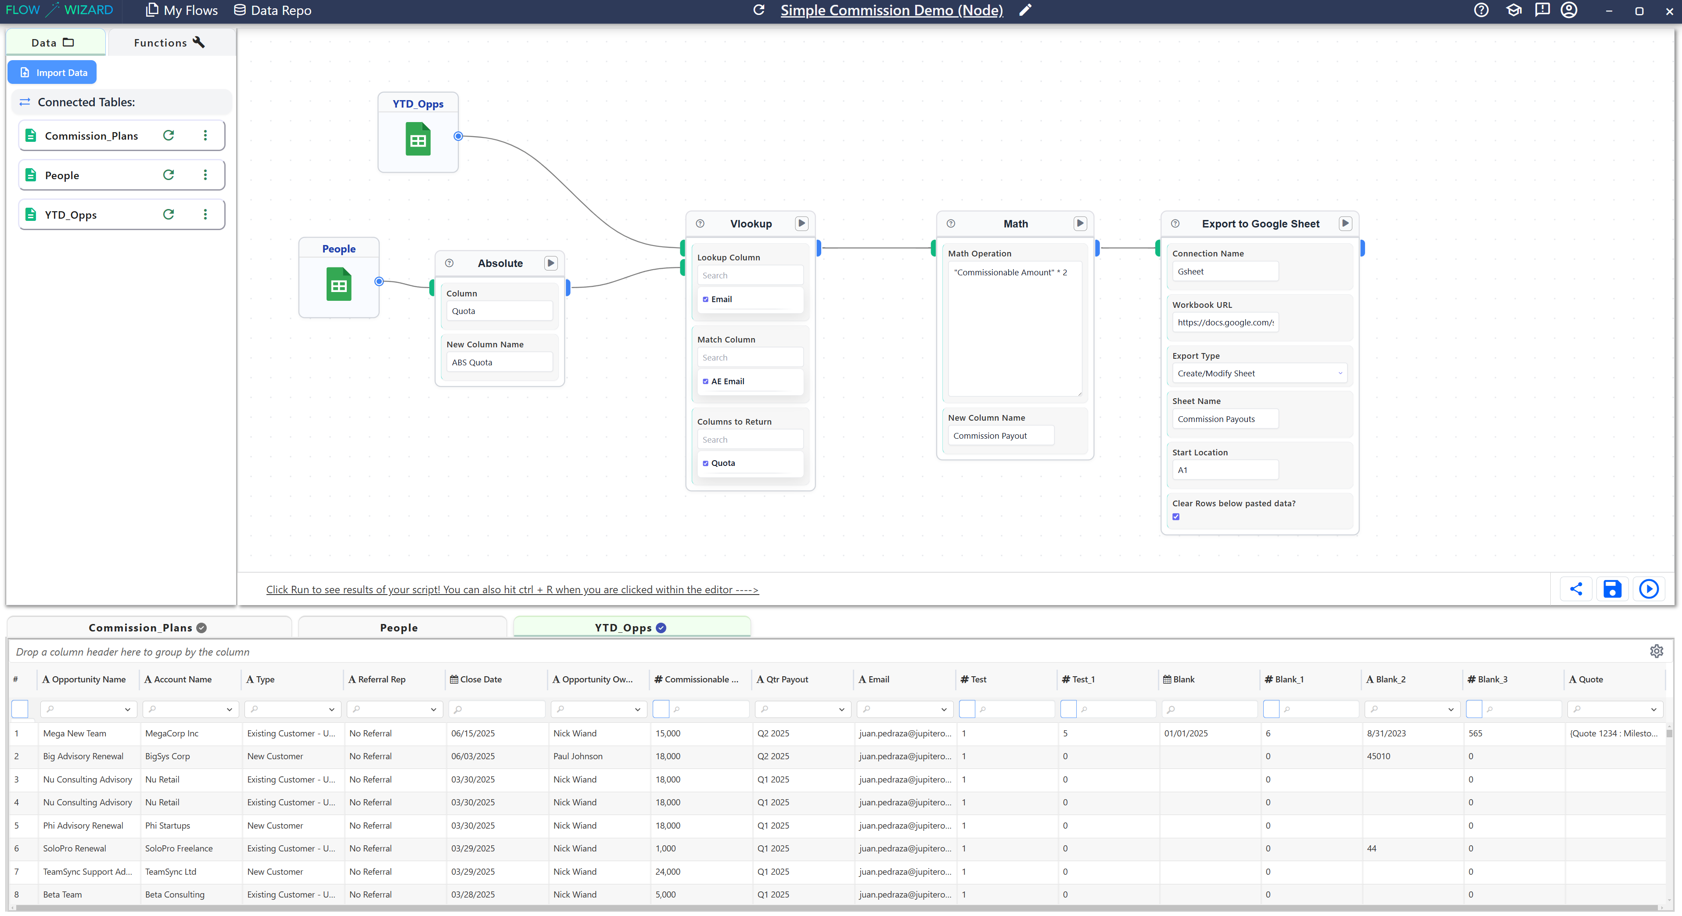Edit the flow name with the pencil icon
The image size is (1682, 916).
click(1025, 10)
